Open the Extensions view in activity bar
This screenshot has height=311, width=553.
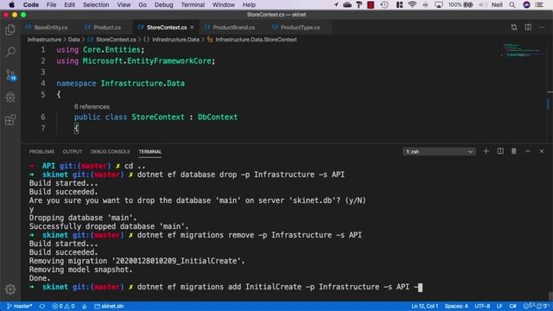10,119
